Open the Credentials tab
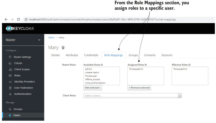Screen dimensions: 216x123 click(91, 55)
